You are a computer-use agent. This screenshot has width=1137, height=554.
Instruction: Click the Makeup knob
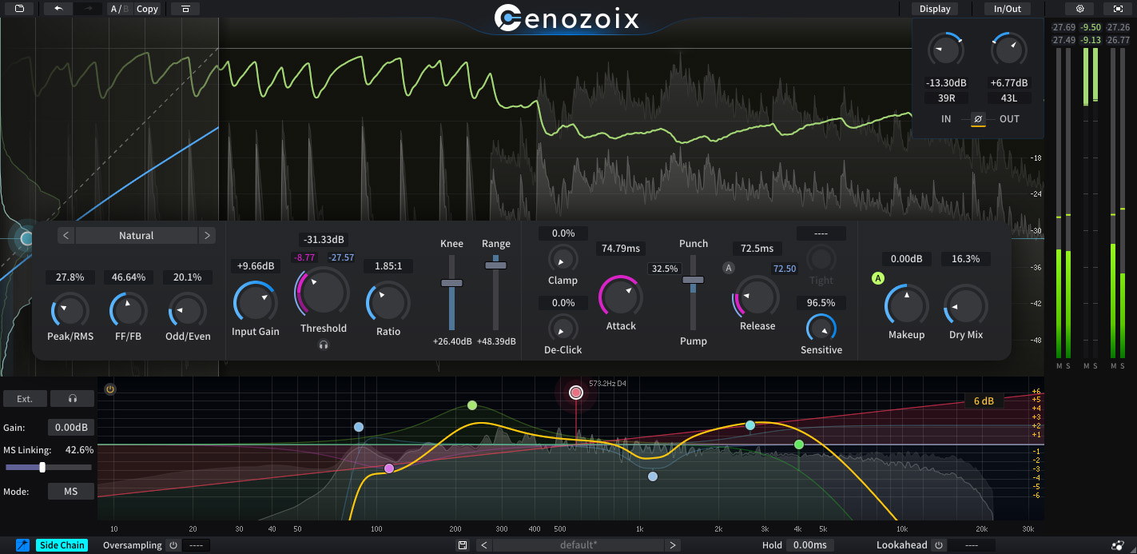[906, 305]
